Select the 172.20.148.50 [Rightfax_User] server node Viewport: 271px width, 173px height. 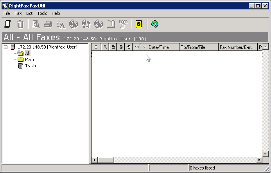47,47
